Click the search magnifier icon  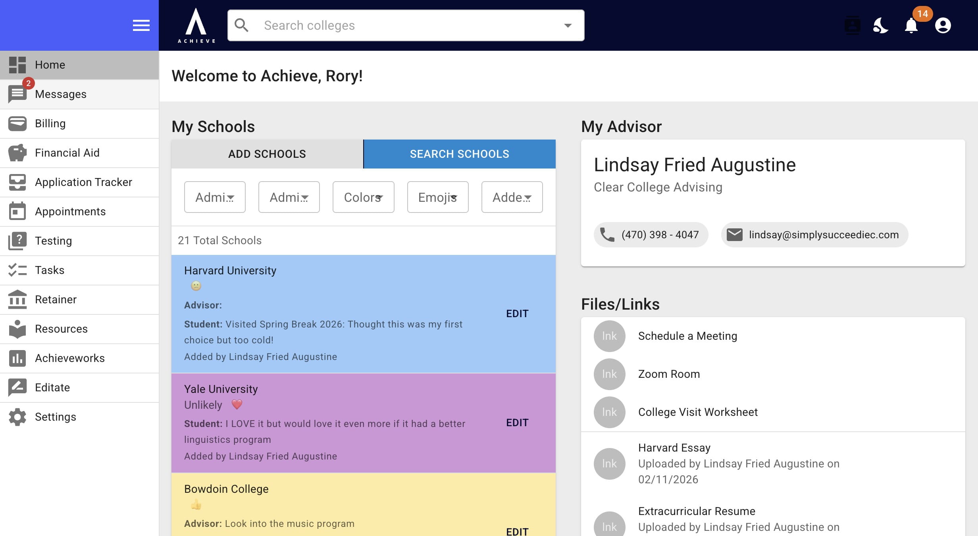coord(241,25)
